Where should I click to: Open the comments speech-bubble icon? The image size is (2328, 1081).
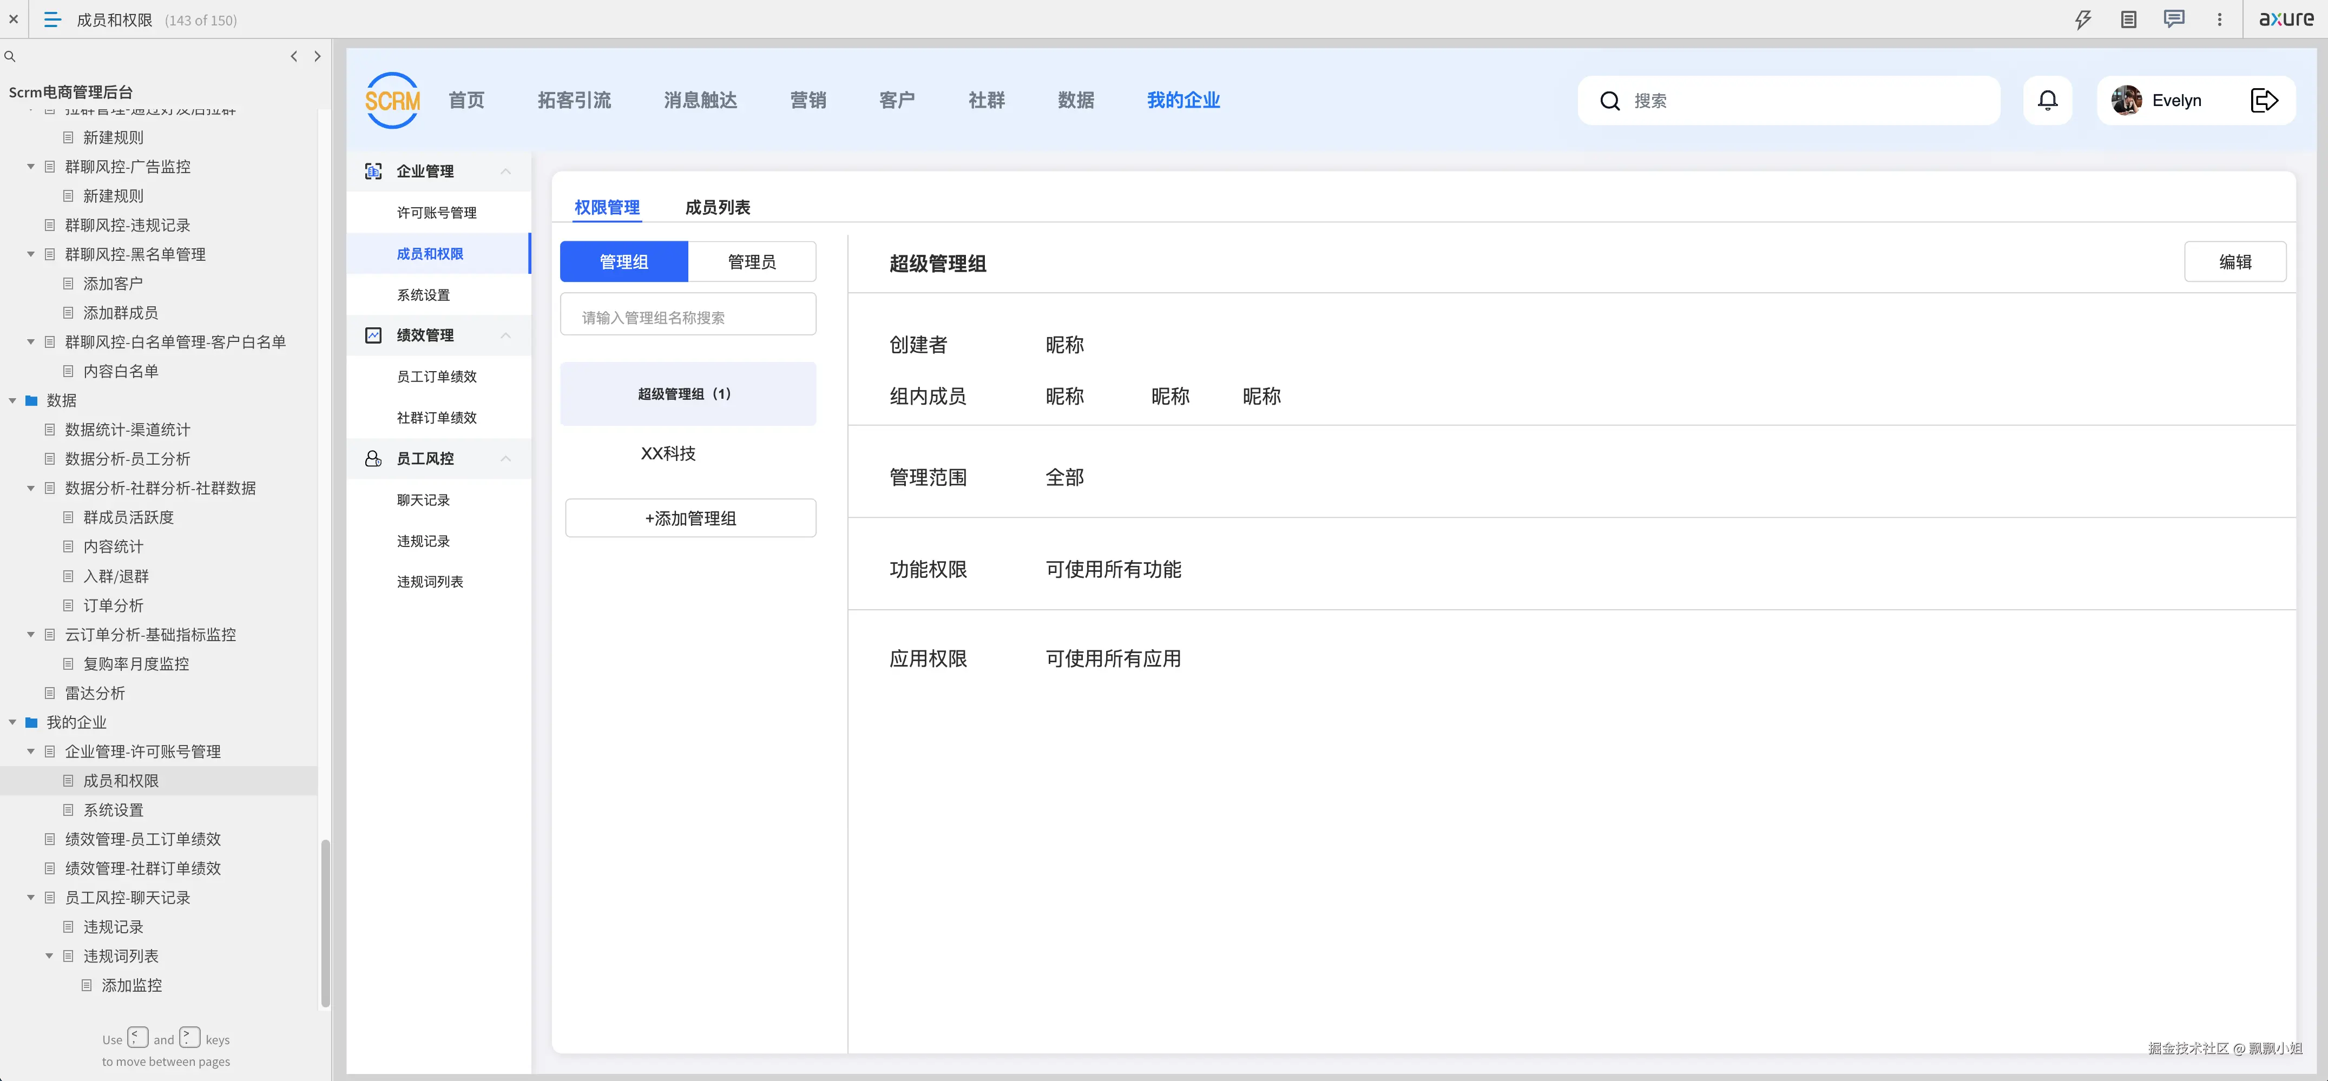coord(2173,19)
